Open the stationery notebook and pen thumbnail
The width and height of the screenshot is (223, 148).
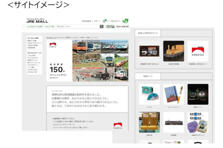[174, 94]
